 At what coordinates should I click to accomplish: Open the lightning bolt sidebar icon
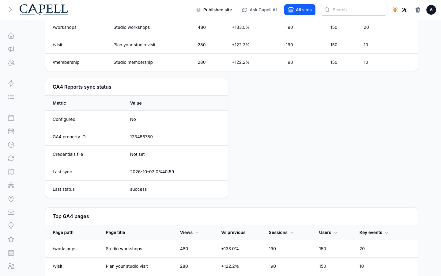(11, 83)
